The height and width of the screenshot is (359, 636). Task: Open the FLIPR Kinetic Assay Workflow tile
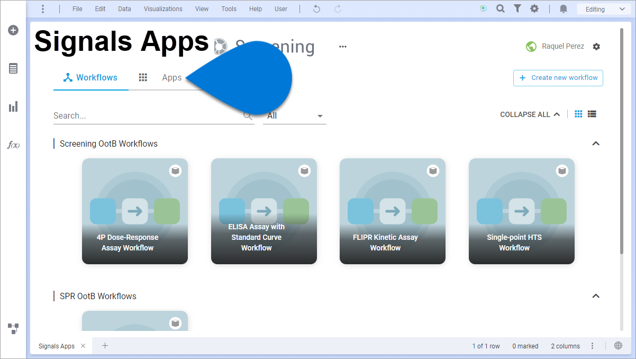click(x=392, y=211)
